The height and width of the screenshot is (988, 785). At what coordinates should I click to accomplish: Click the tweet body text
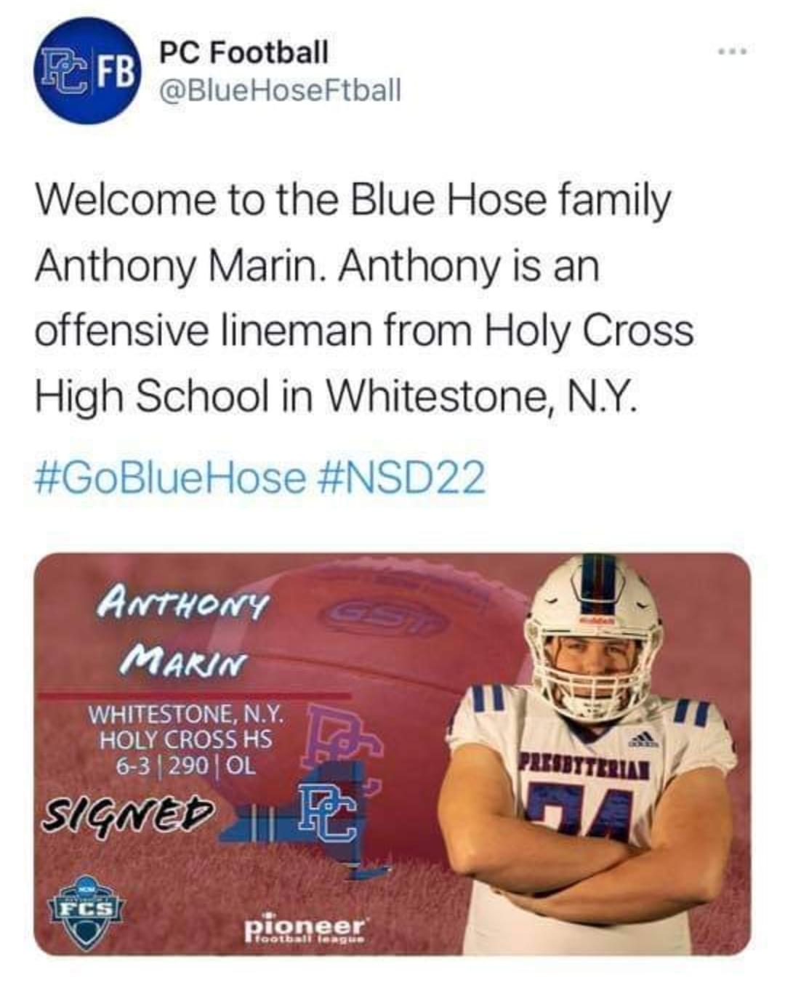tap(363, 298)
